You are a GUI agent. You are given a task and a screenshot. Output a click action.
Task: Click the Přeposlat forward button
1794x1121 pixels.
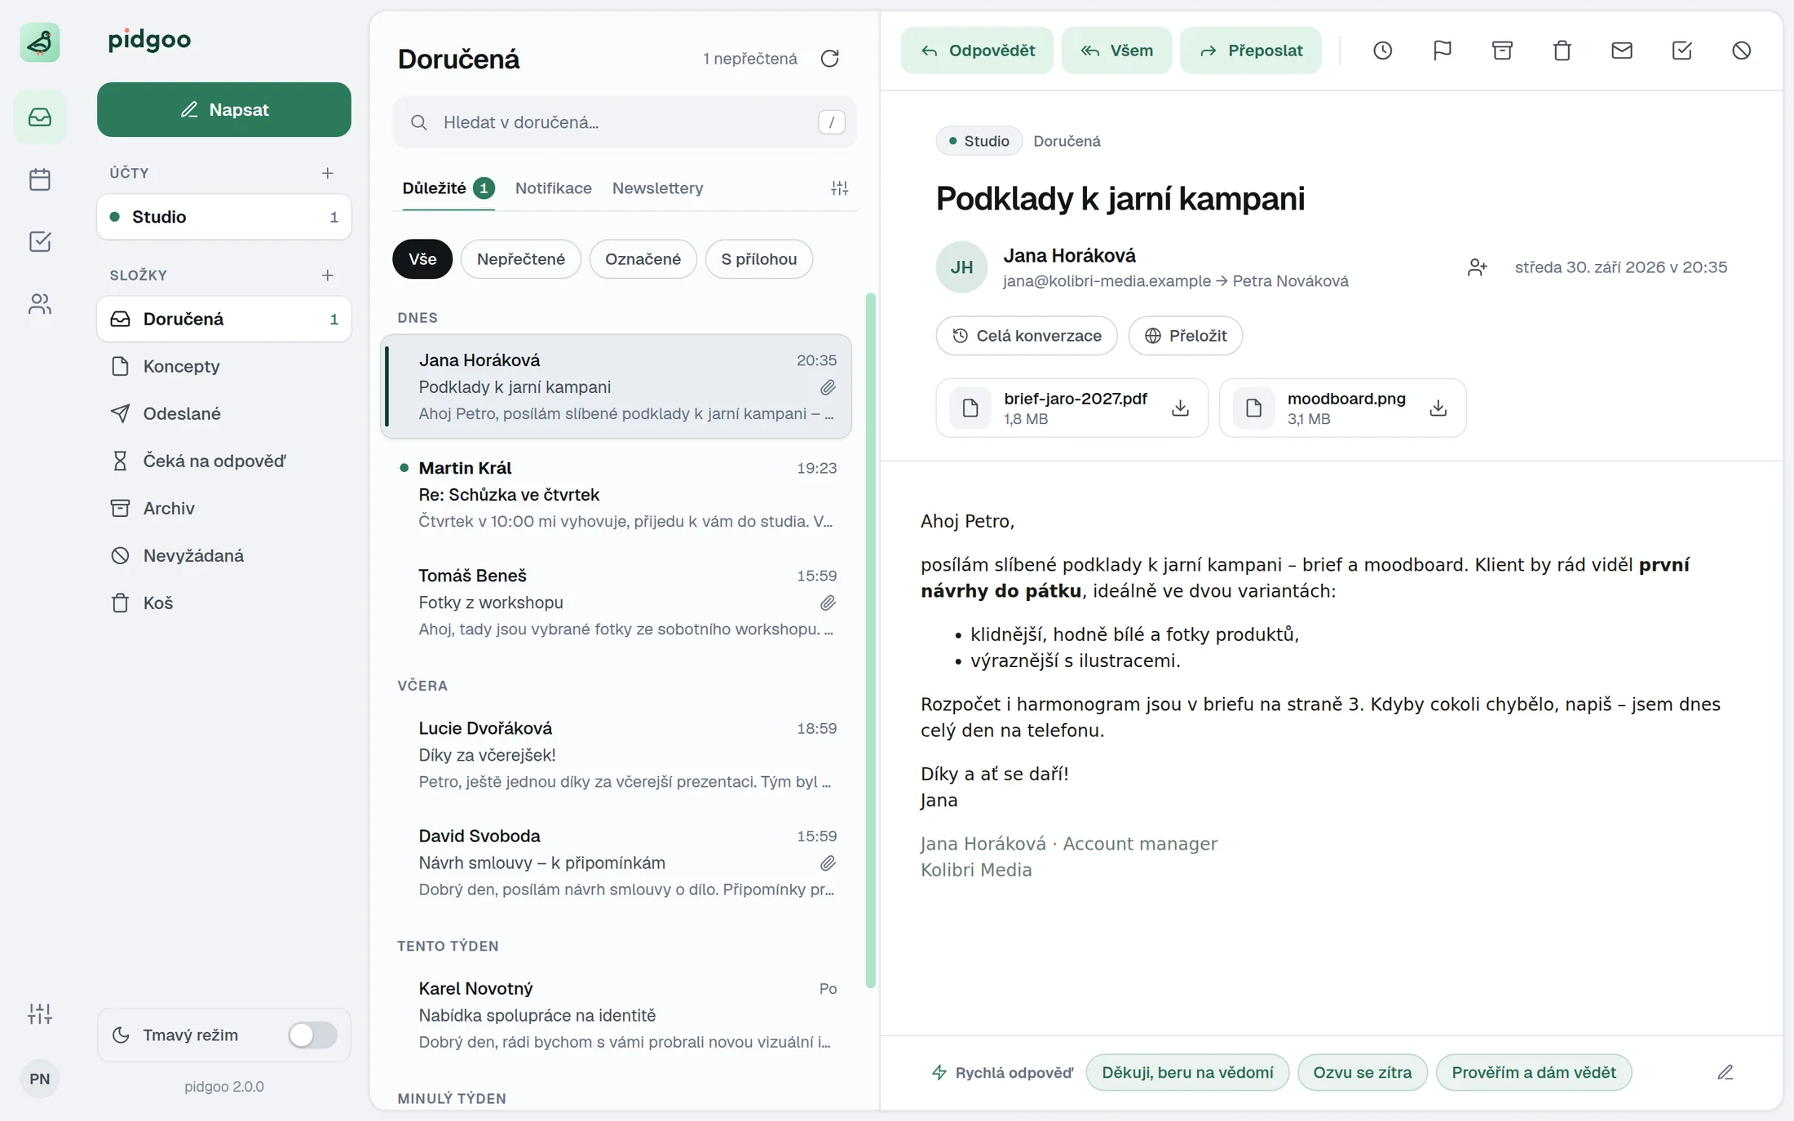(1251, 51)
